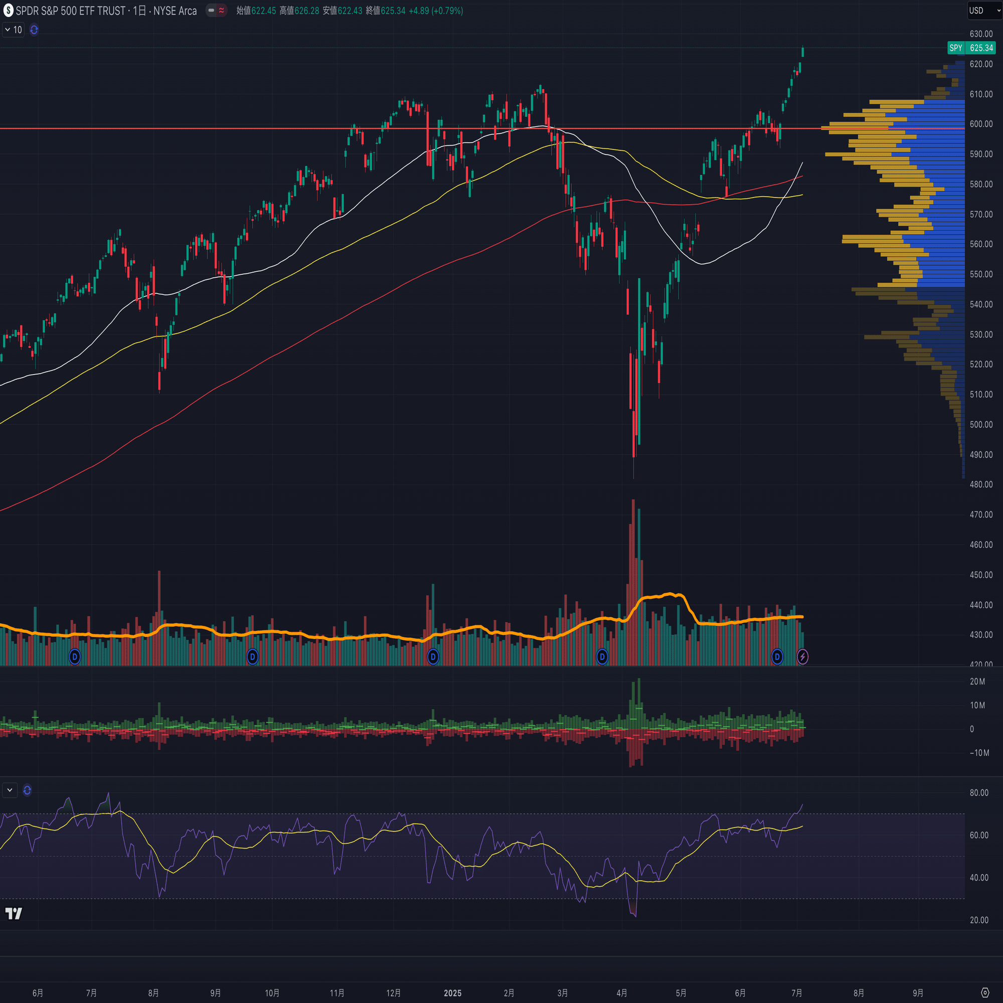This screenshot has width=1003, height=1003.
Task: Click the blue loading icon beside 10
Action: click(x=34, y=30)
